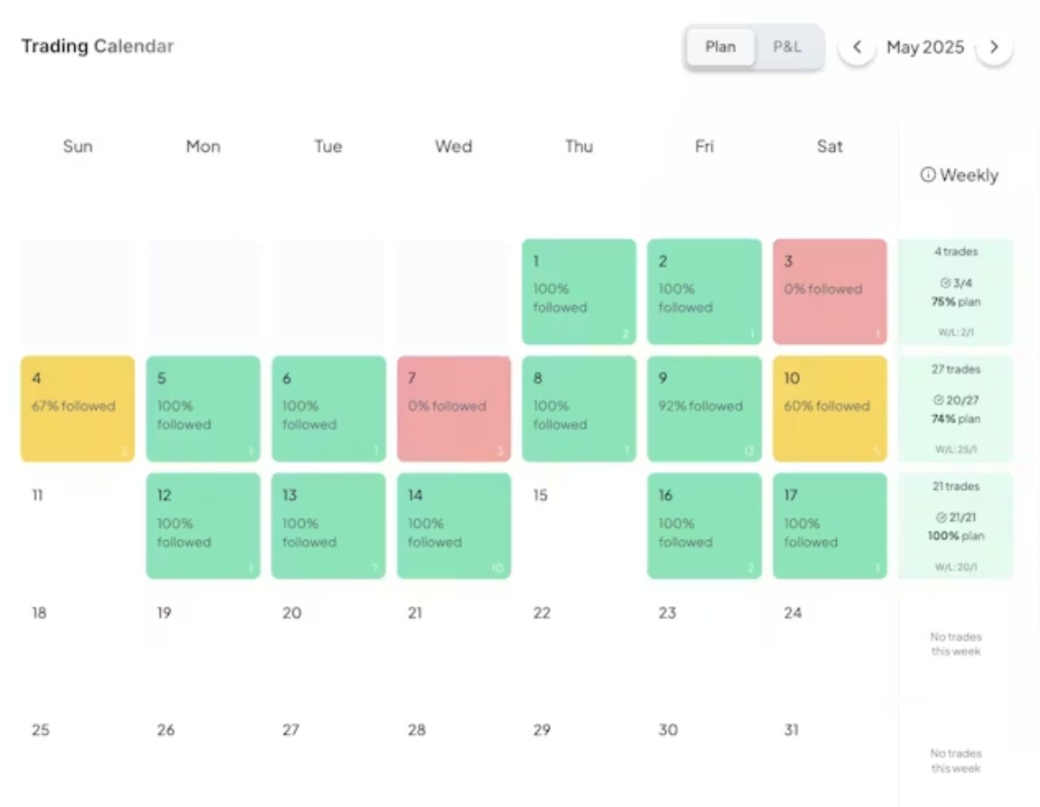
Task: Select May 14 tile with 10 trades
Action: tap(454, 526)
